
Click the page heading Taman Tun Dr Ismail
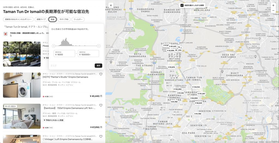point(46,12)
